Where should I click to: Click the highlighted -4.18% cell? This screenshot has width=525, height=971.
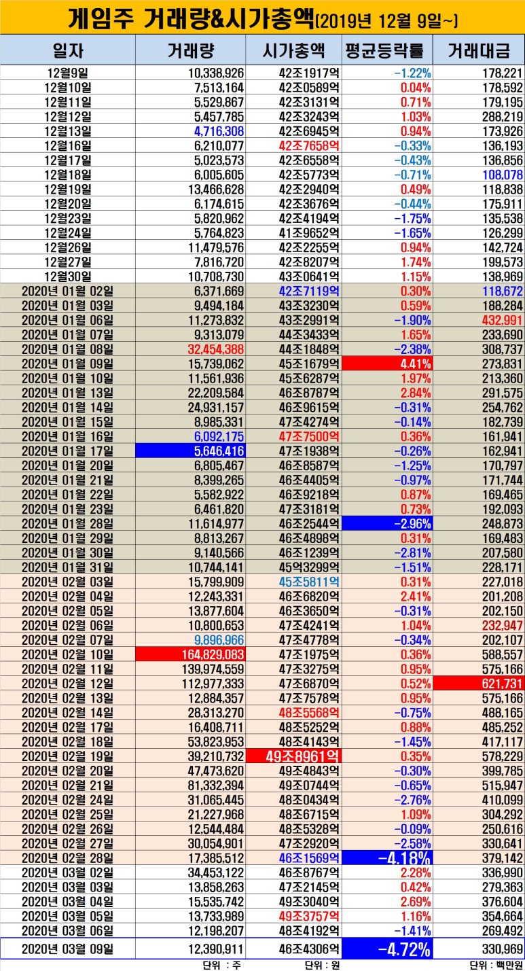coord(388,858)
